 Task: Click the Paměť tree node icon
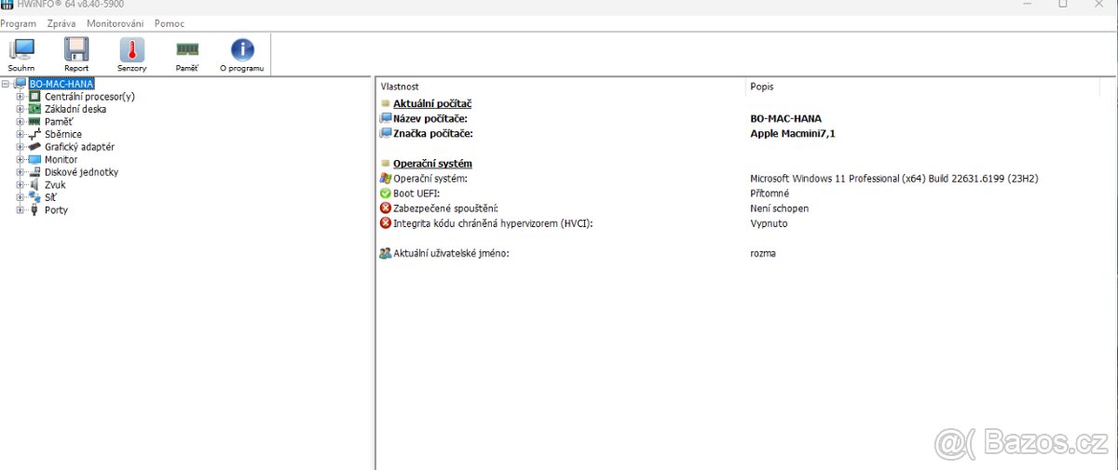pyautogui.click(x=35, y=121)
